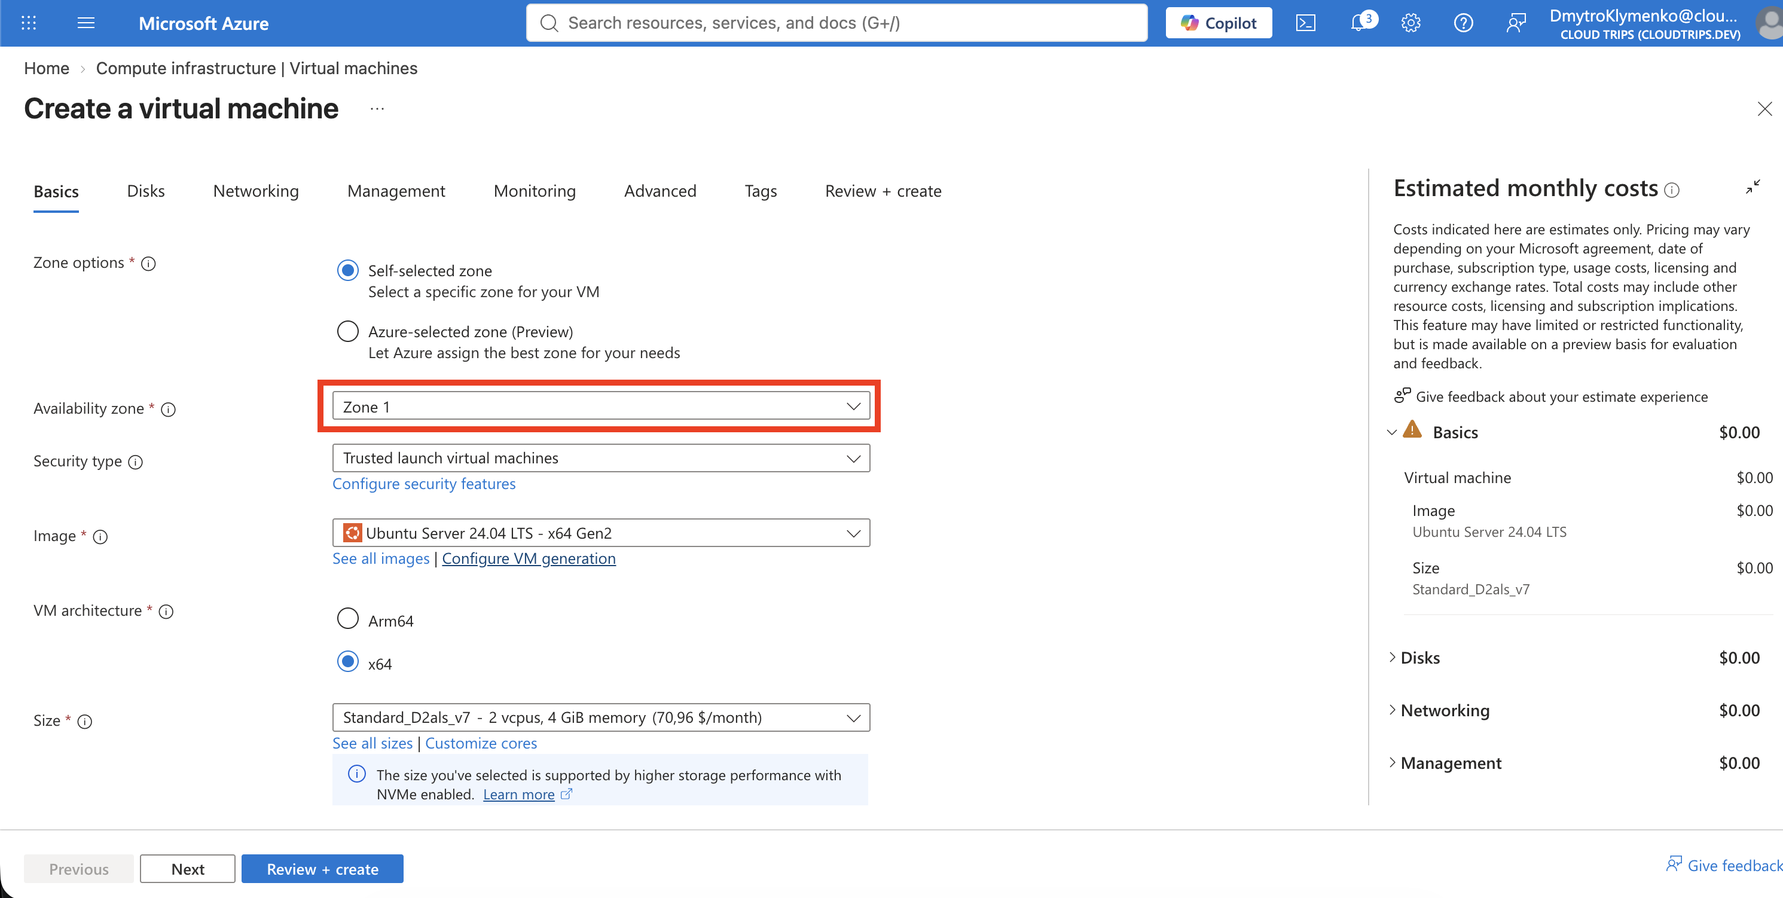Switch to the Disks tab

pyautogui.click(x=146, y=191)
